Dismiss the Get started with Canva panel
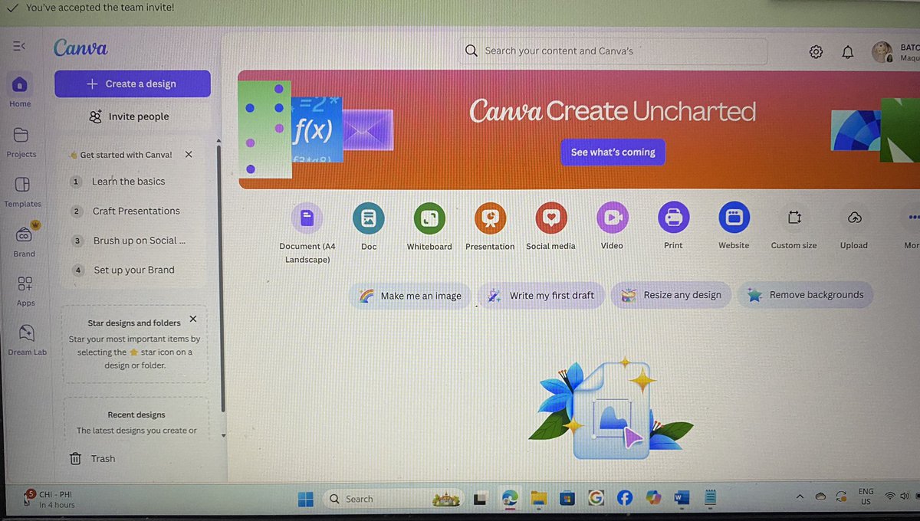 189,154
